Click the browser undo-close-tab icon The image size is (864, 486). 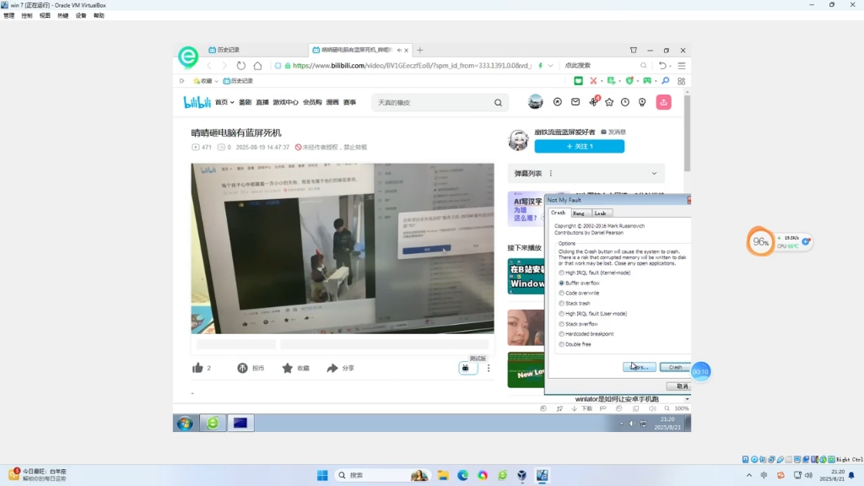tap(662, 66)
